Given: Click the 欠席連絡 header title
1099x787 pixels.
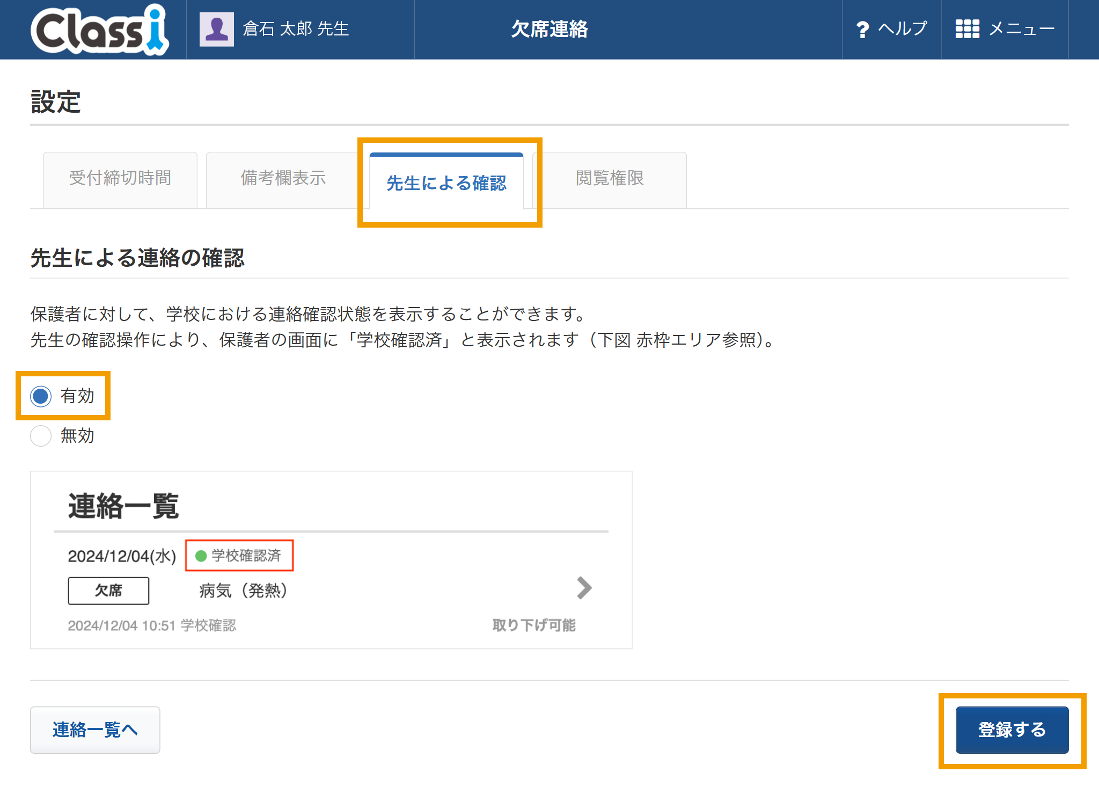Looking at the screenshot, I should pos(549,29).
